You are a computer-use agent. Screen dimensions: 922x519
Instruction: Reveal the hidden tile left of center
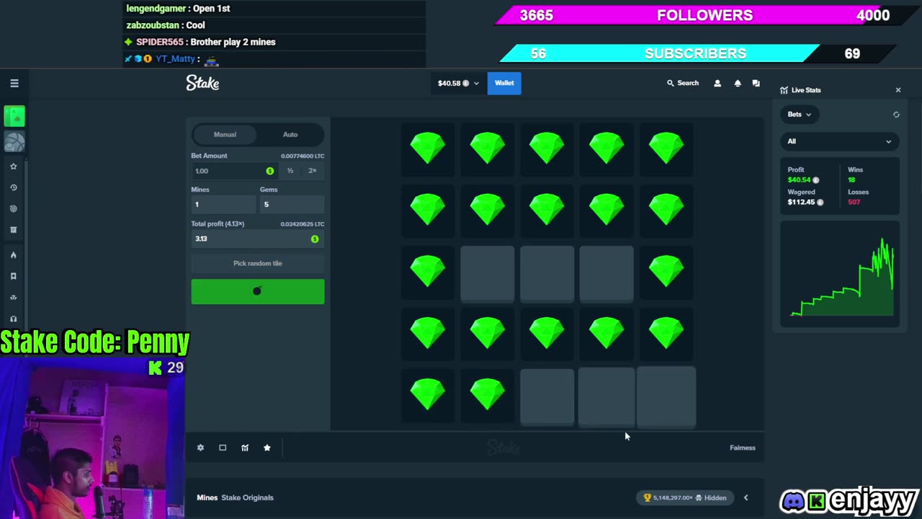488,272
